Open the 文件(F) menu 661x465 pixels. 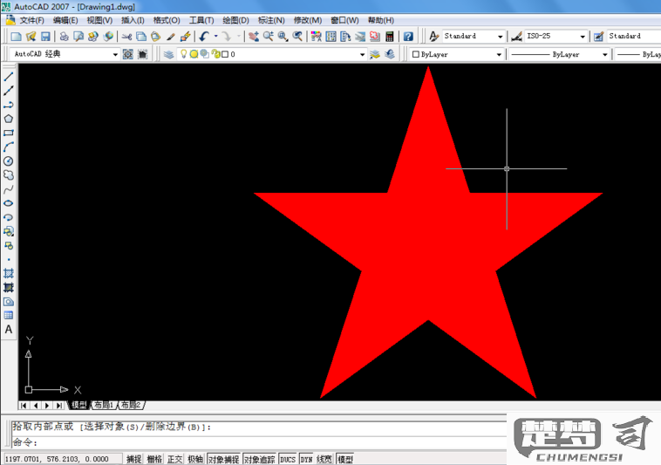click(x=31, y=20)
